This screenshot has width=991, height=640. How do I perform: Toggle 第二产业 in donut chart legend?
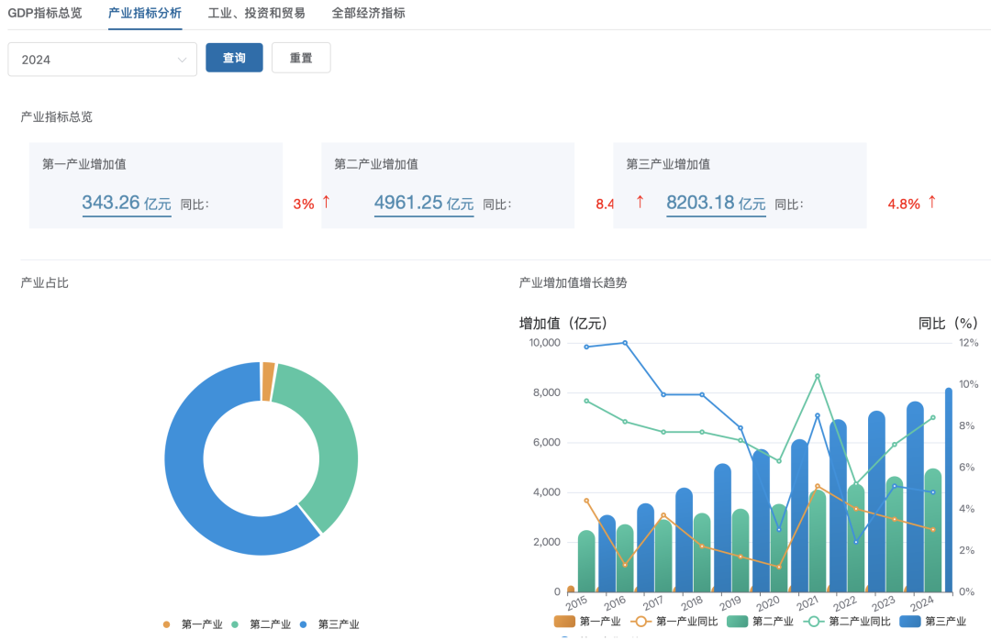coord(261,624)
